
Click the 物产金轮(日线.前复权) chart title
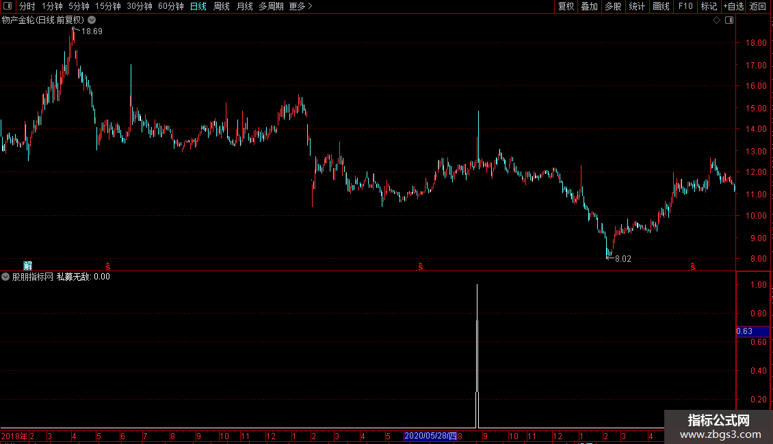click(x=43, y=20)
